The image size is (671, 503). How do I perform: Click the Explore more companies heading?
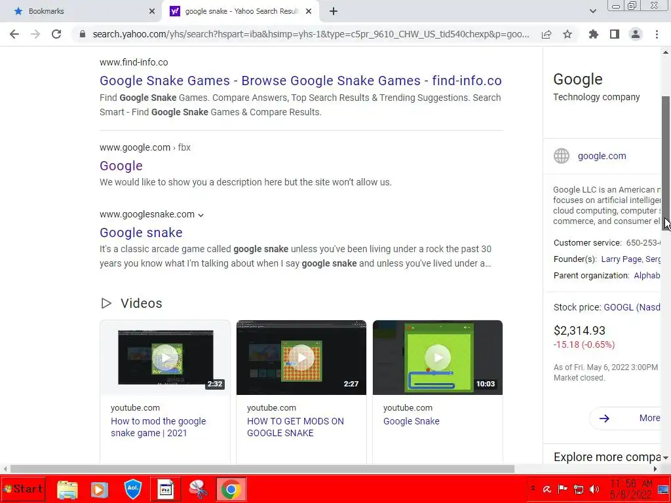(607, 456)
